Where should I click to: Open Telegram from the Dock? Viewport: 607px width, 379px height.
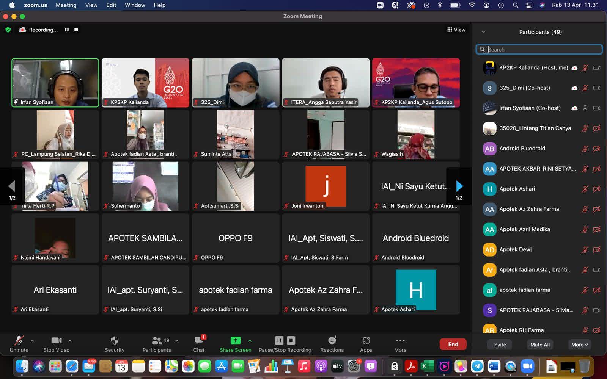[x=477, y=366]
